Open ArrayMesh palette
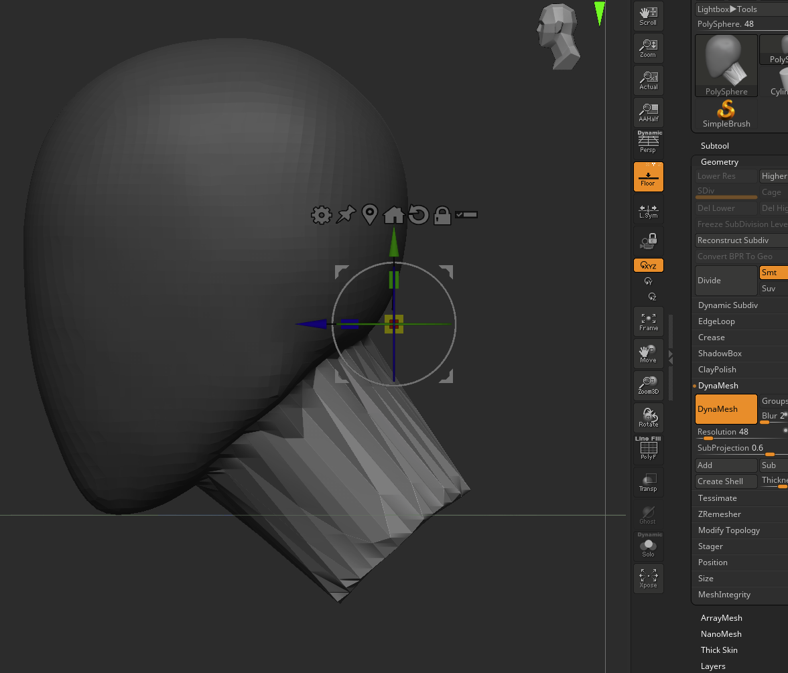The width and height of the screenshot is (788, 673). tap(721, 617)
